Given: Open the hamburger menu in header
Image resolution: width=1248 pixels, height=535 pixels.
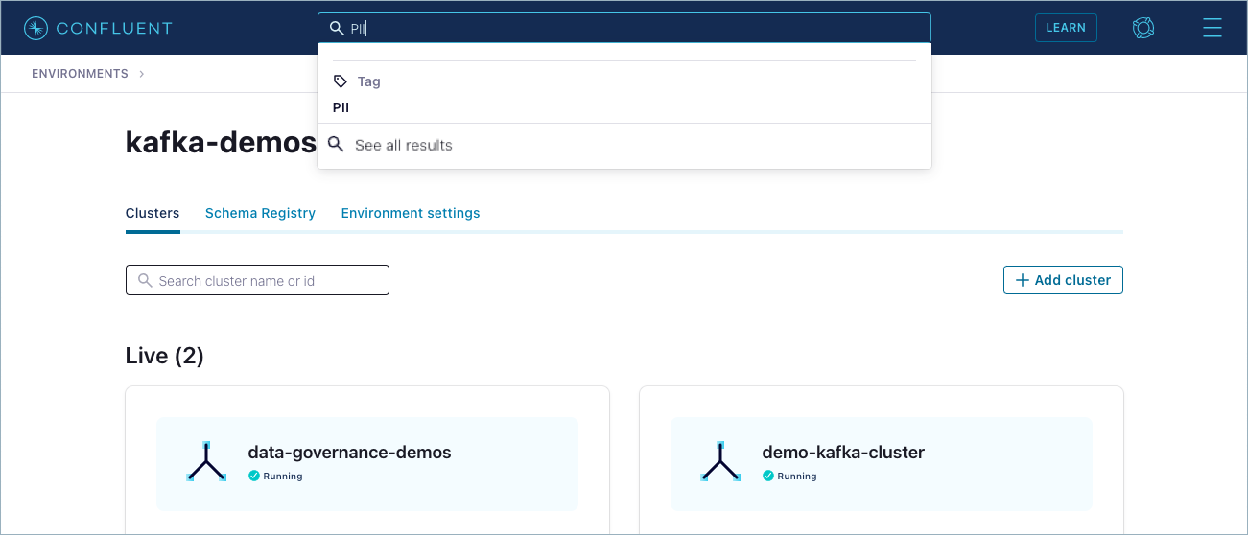Looking at the screenshot, I should point(1212,28).
